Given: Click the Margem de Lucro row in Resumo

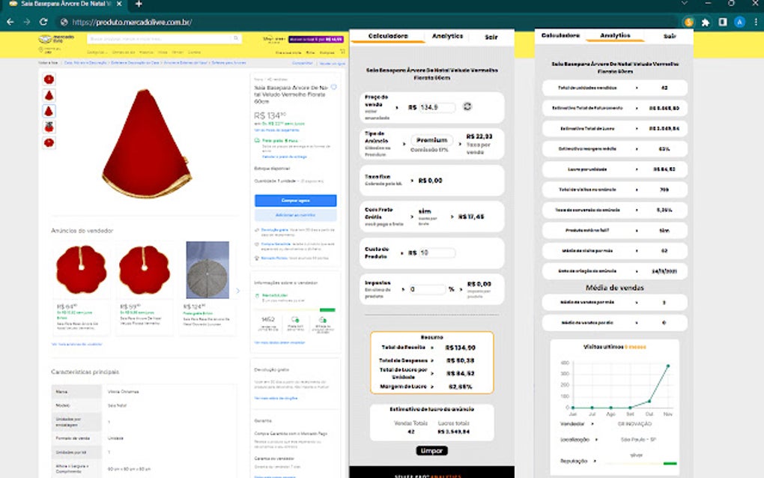Looking at the screenshot, I should click(431, 387).
